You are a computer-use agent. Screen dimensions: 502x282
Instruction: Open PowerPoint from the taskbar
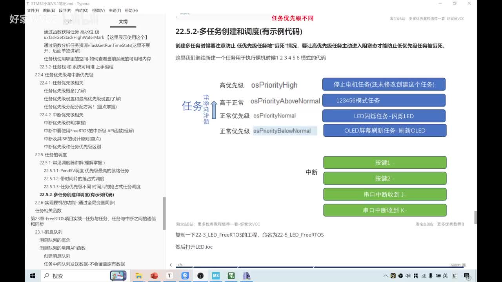coord(154,276)
